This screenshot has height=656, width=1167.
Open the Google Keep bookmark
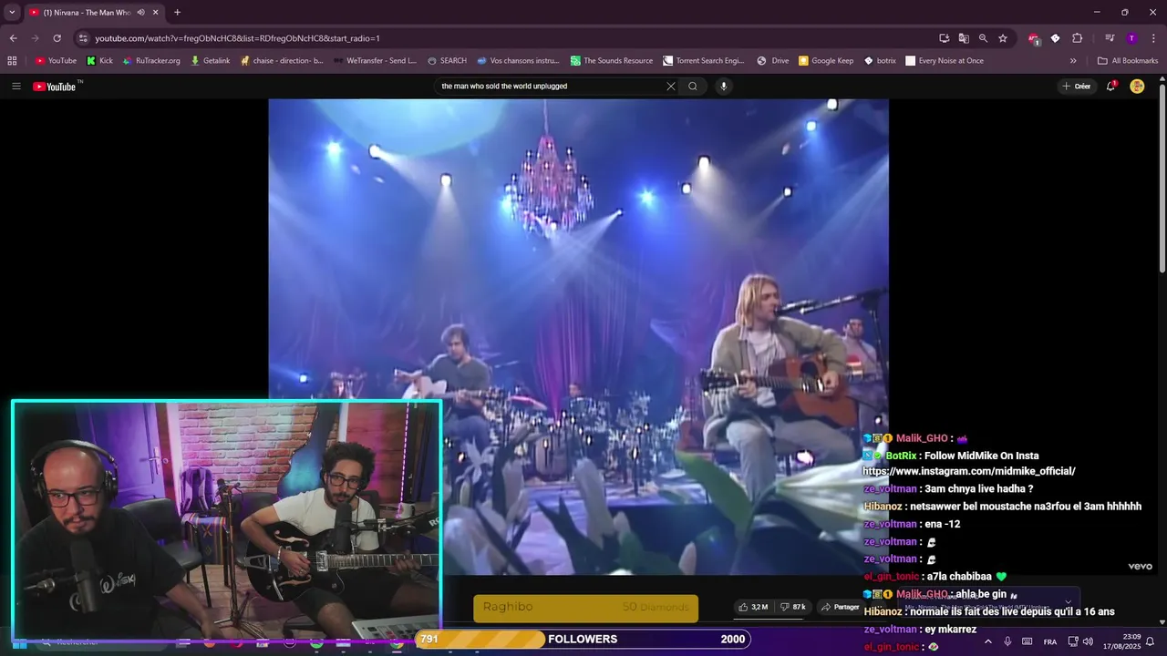(x=825, y=61)
